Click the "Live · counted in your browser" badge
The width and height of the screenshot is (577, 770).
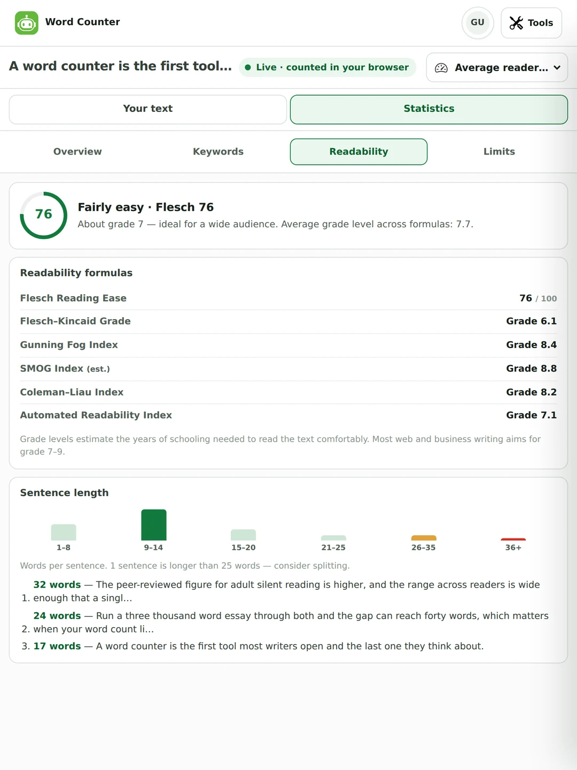click(327, 67)
